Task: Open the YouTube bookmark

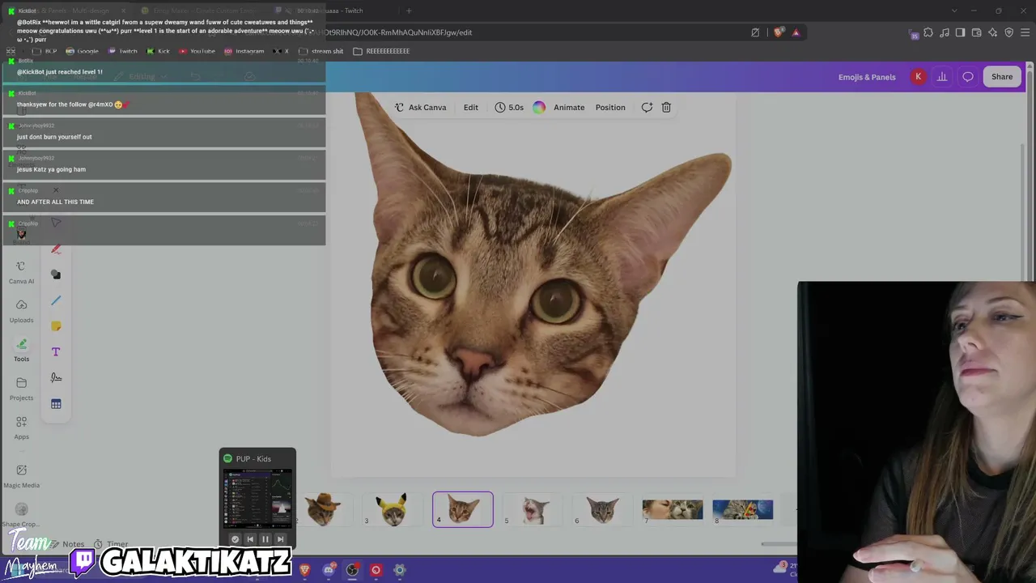Action: [197, 51]
